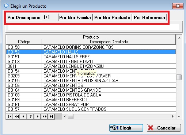
Task: Click the horizontal scrollbar thumb
Action: click(x=71, y=116)
